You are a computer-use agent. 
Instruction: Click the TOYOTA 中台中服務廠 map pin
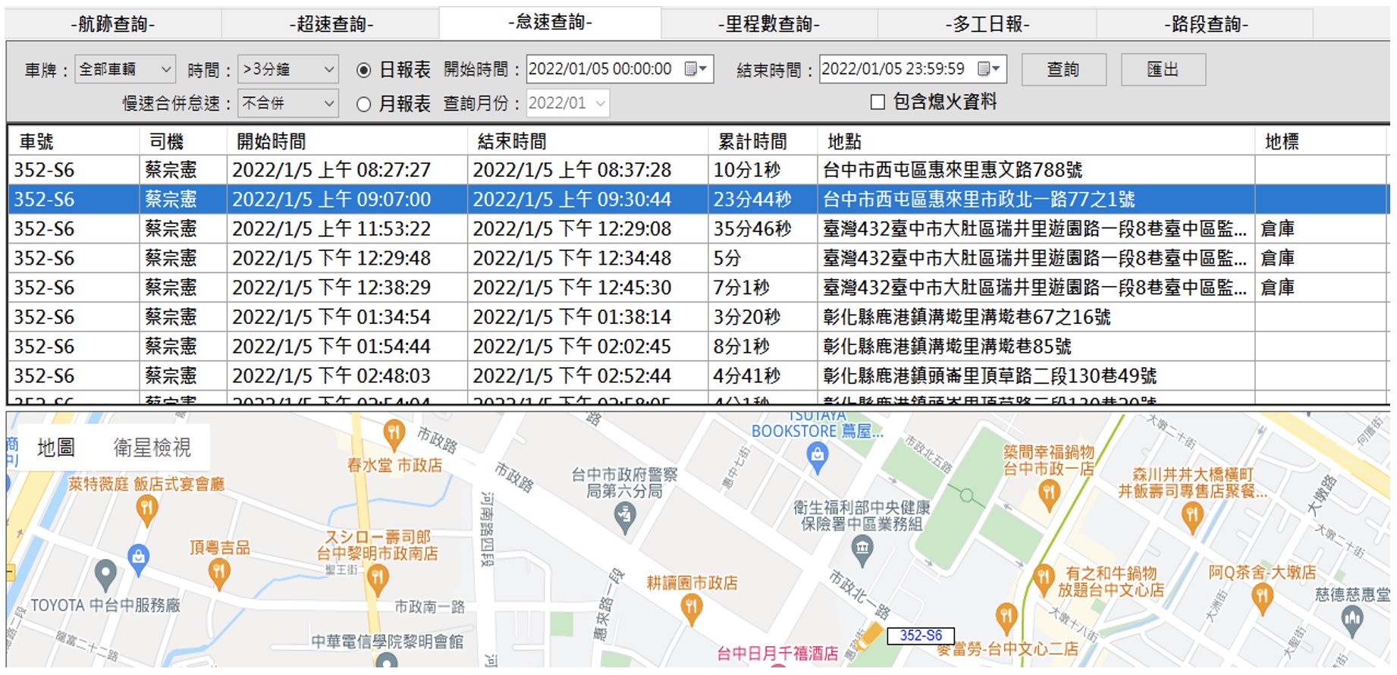(105, 576)
